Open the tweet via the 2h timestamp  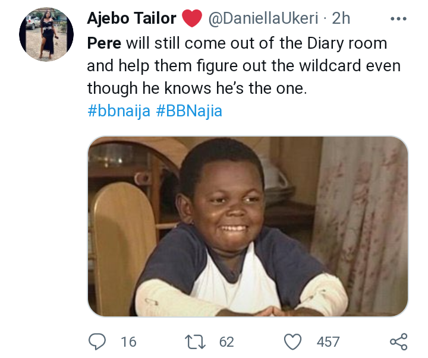(341, 18)
